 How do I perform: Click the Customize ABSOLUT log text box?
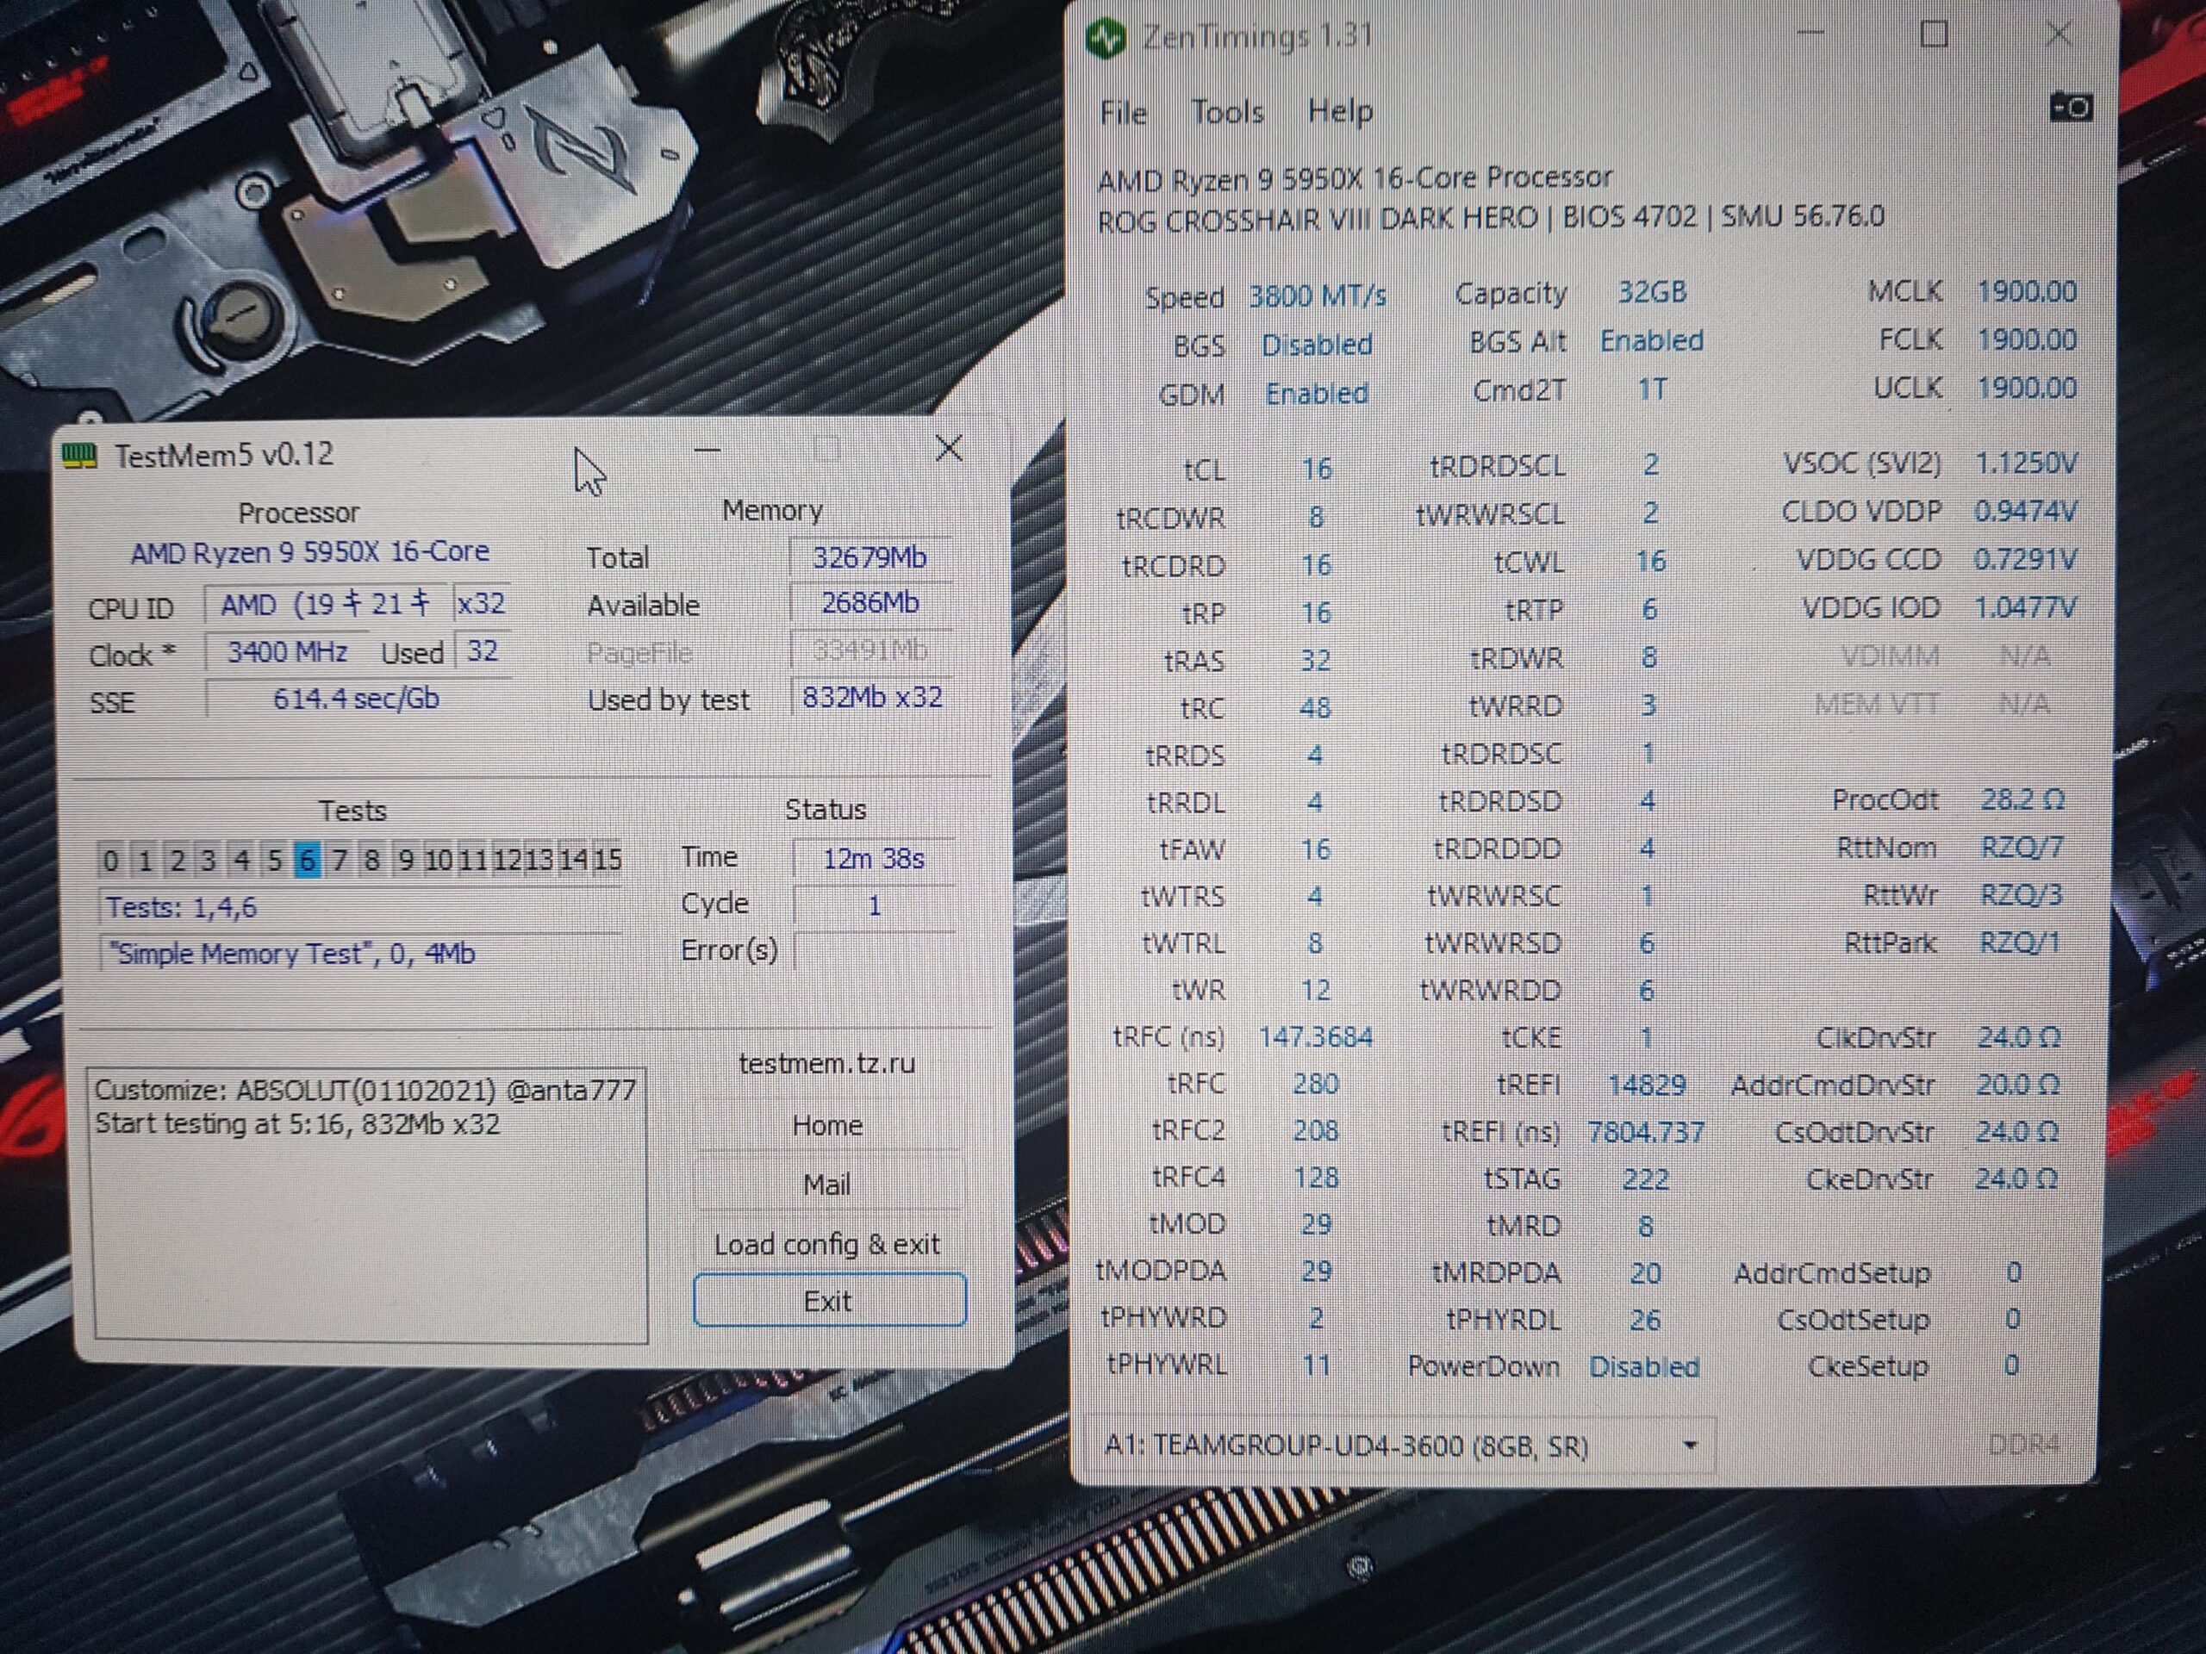pyautogui.click(x=369, y=1204)
